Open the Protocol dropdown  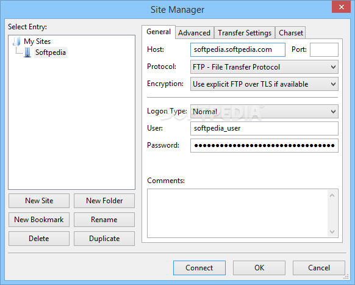[x=264, y=67]
